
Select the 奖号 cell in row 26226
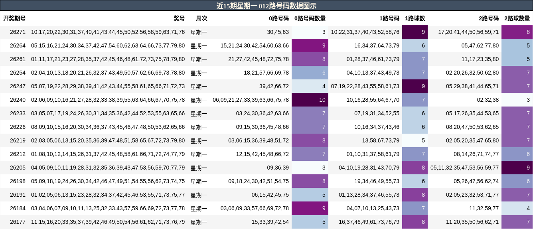tap(108, 127)
